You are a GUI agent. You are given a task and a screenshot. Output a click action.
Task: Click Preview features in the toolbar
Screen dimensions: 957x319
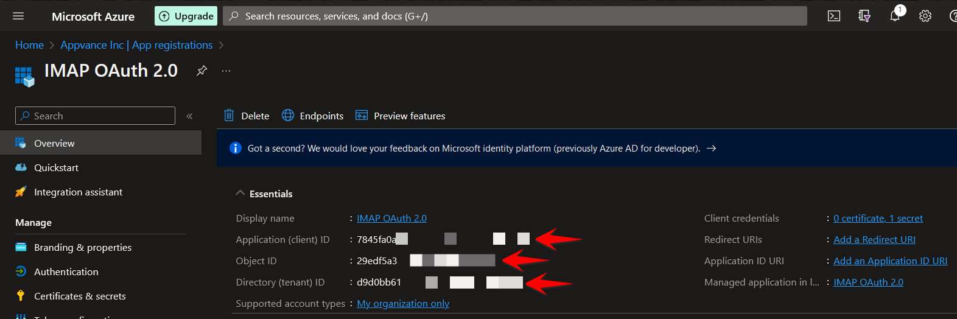coord(400,116)
